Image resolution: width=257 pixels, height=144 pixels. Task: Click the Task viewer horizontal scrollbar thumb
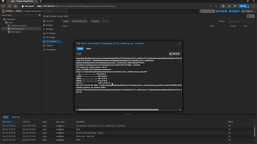118,110
